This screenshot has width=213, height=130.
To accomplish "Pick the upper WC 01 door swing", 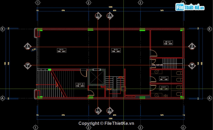I will [153, 79].
